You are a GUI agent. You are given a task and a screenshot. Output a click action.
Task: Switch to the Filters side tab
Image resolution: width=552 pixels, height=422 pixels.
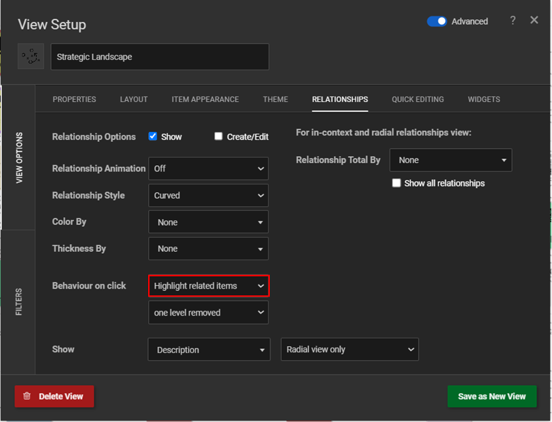pyautogui.click(x=18, y=302)
